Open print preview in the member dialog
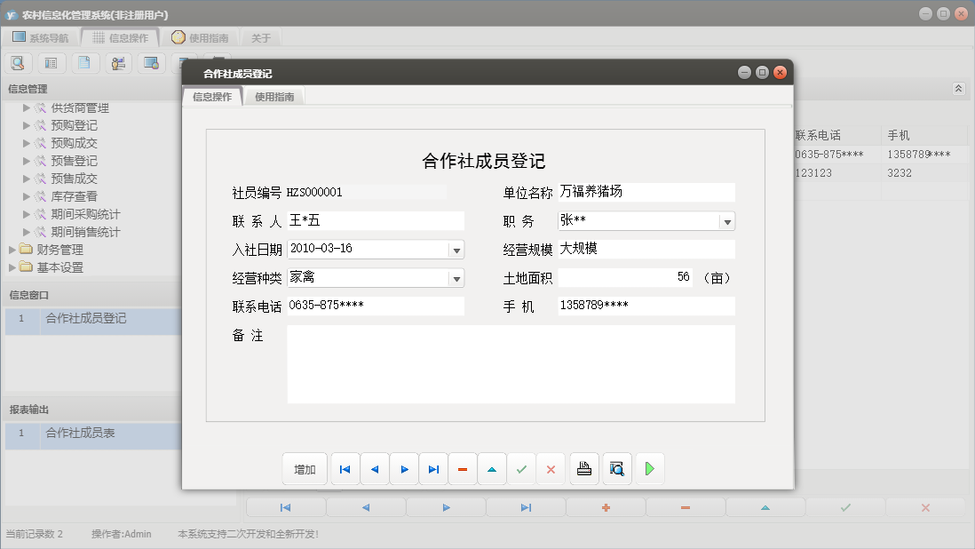Viewport: 975px width, 549px height. (616, 468)
